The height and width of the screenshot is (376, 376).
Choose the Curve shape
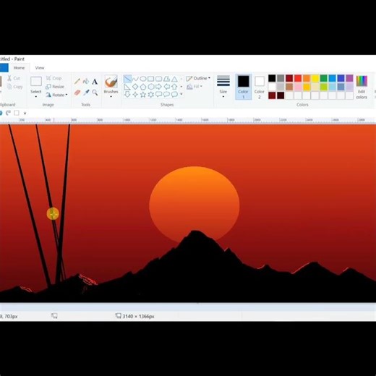pos(135,79)
